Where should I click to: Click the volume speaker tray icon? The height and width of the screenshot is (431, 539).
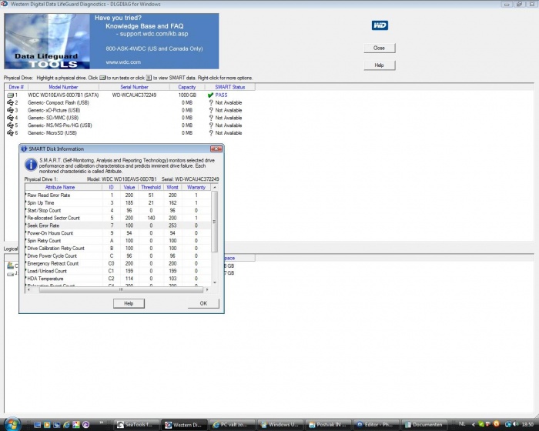515,424
